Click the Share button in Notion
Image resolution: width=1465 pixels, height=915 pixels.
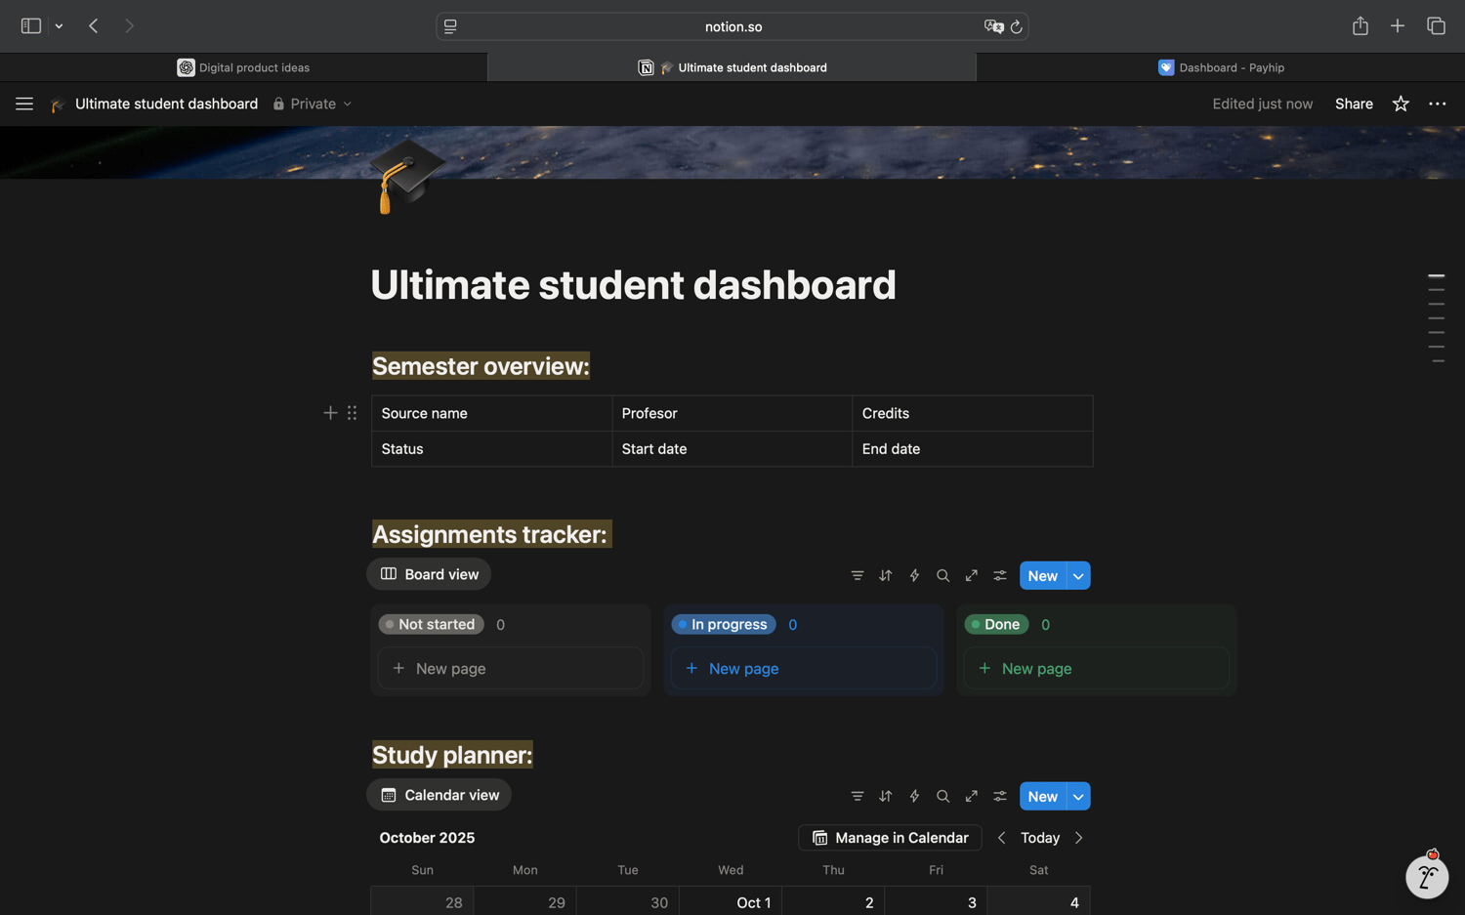(x=1354, y=104)
